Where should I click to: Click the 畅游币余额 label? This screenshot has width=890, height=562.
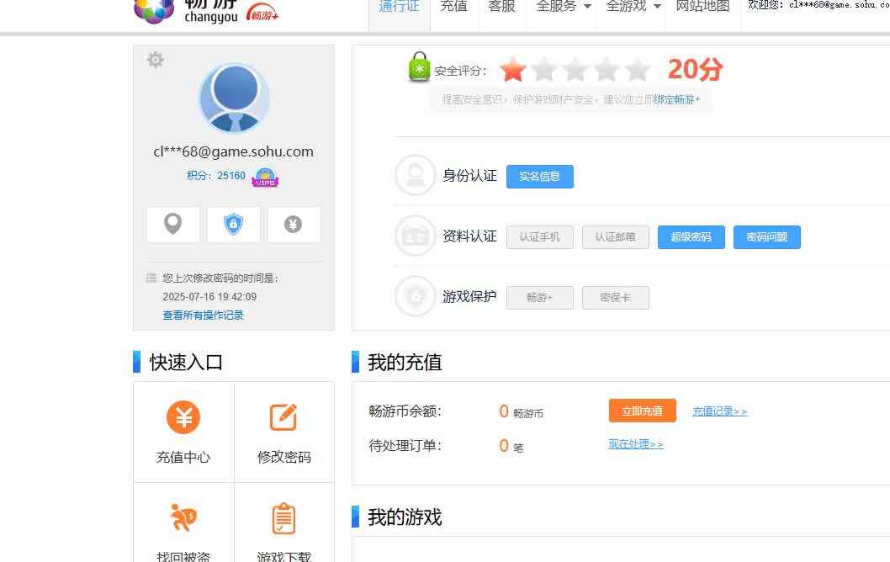[405, 411]
